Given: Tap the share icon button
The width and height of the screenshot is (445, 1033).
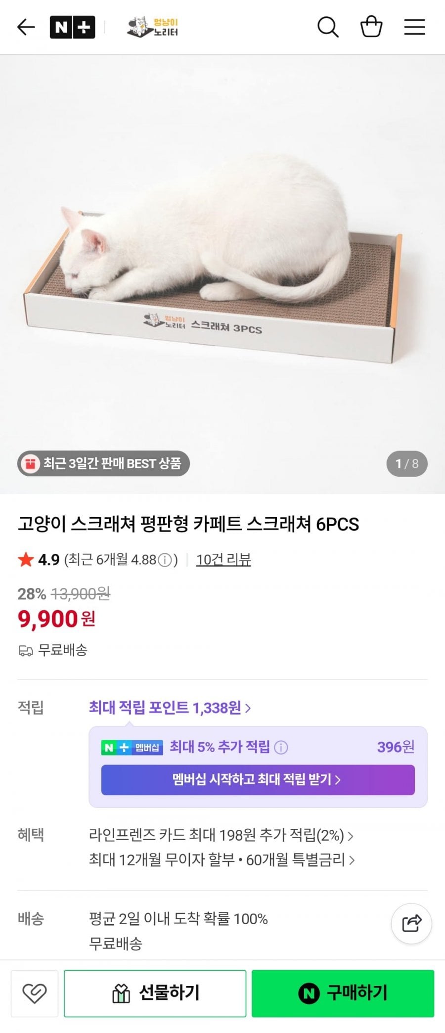Looking at the screenshot, I should 411,923.
